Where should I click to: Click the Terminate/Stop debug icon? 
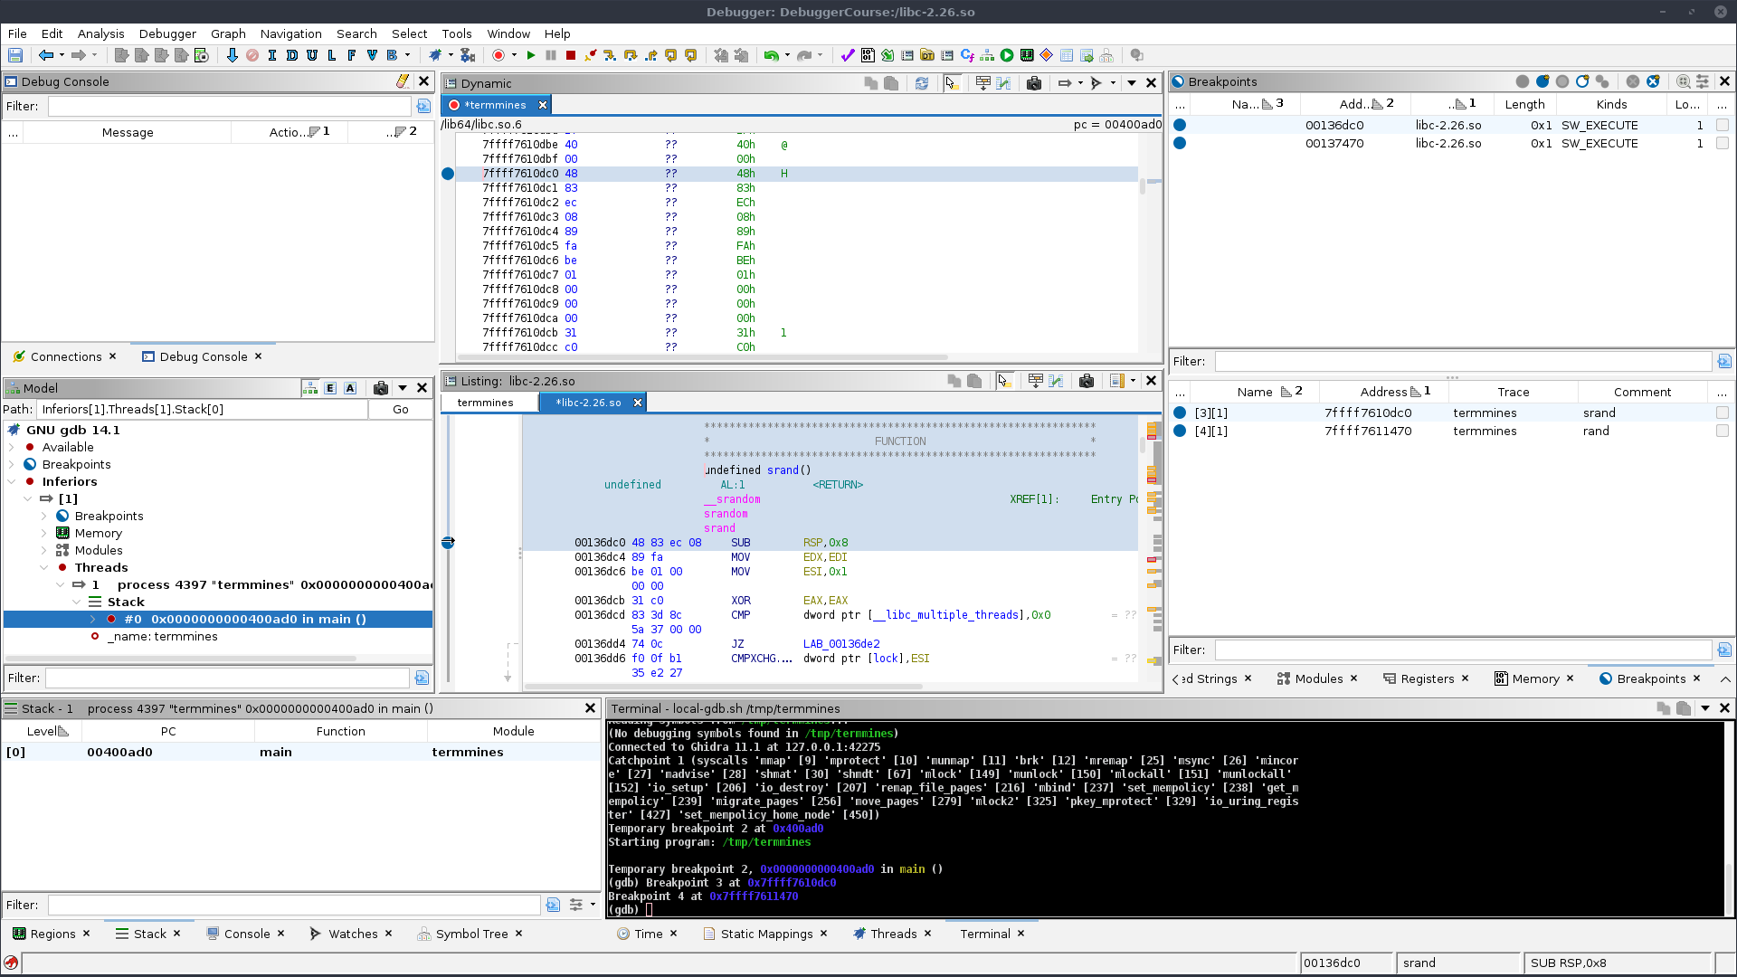[570, 55]
